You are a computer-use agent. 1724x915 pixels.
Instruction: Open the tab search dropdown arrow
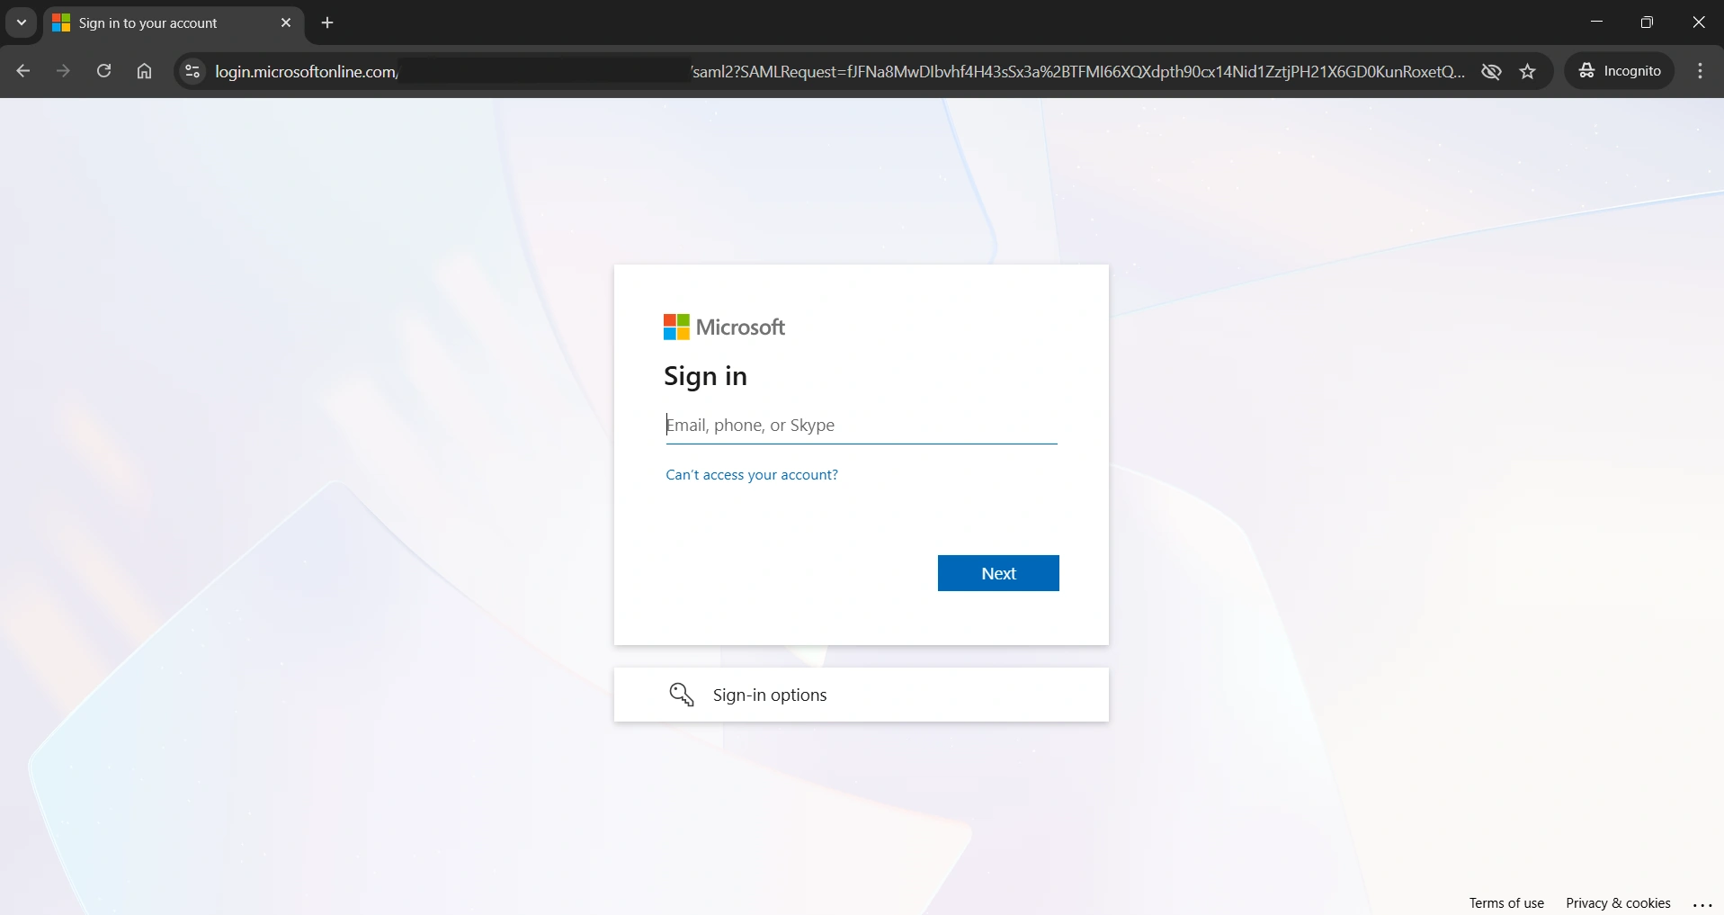click(22, 22)
